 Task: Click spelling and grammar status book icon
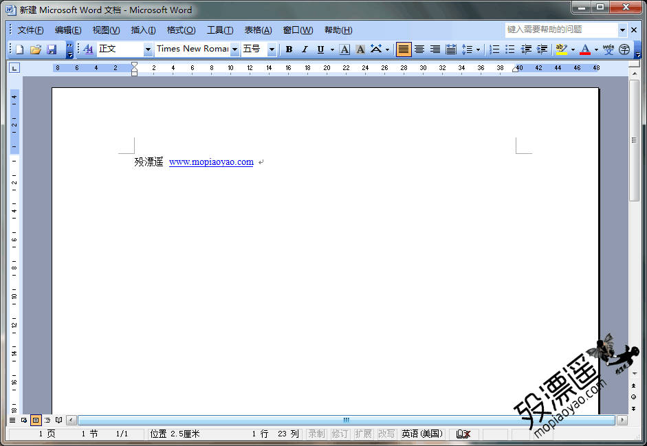[463, 434]
